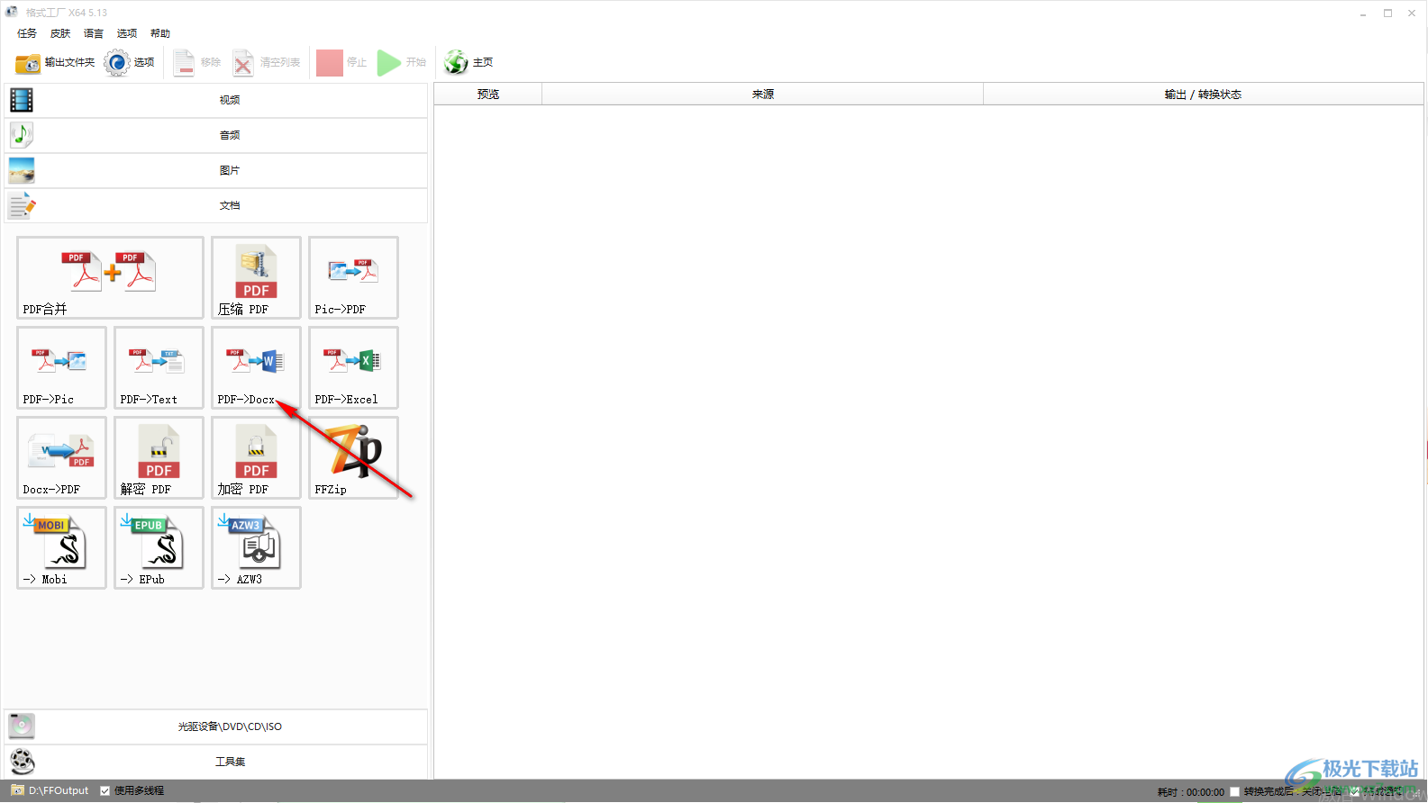This screenshot has width=1428, height=803.
Task: Open the 选项 menu in menu bar
Action: pyautogui.click(x=127, y=33)
